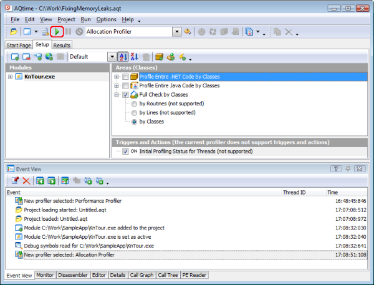Switch to the PE Reader panel tab

(x=194, y=275)
